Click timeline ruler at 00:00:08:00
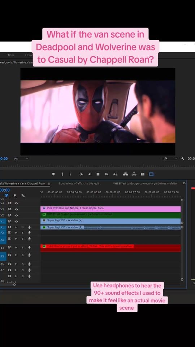 152,192
